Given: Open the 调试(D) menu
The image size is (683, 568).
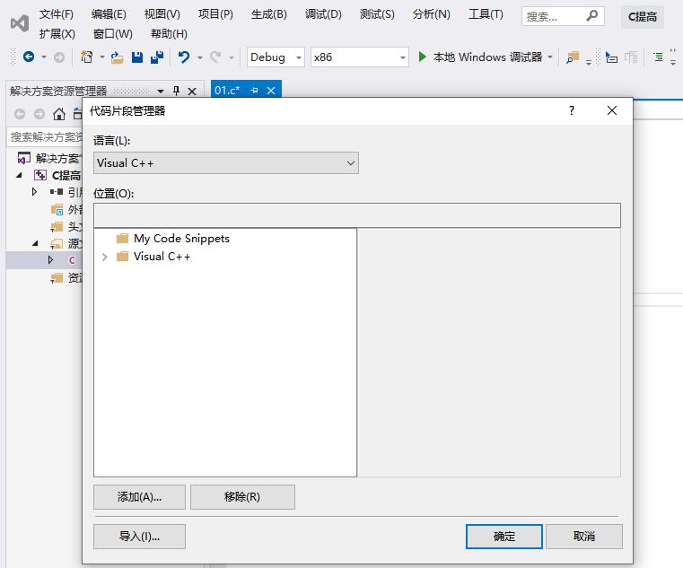Looking at the screenshot, I should (323, 14).
